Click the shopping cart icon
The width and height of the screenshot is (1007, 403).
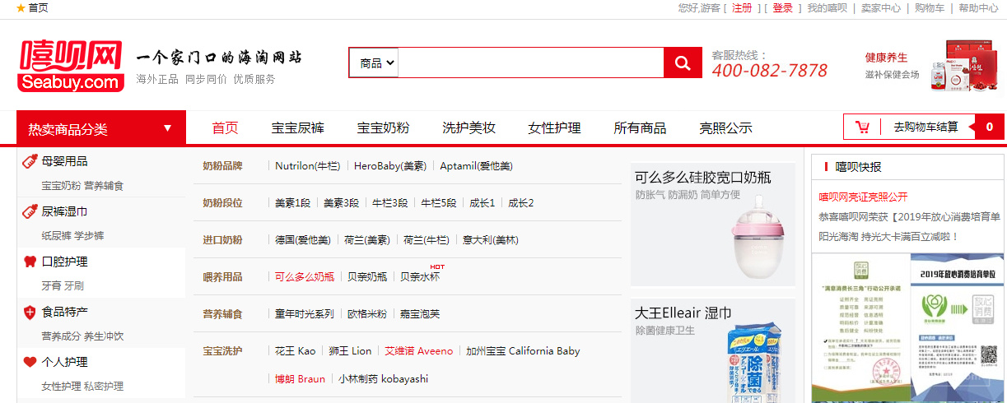863,127
